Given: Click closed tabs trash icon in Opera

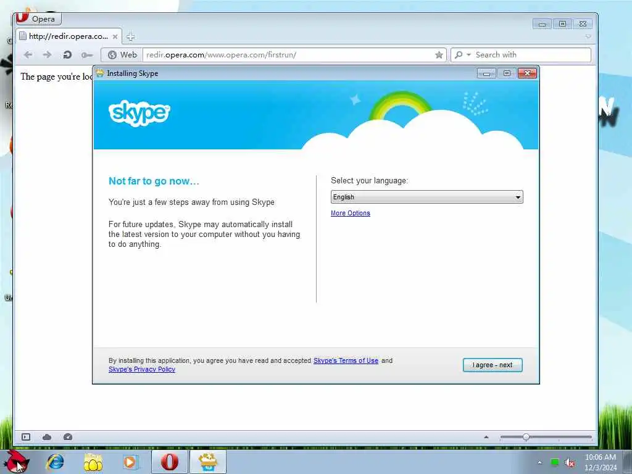Looking at the screenshot, I should (x=588, y=36).
